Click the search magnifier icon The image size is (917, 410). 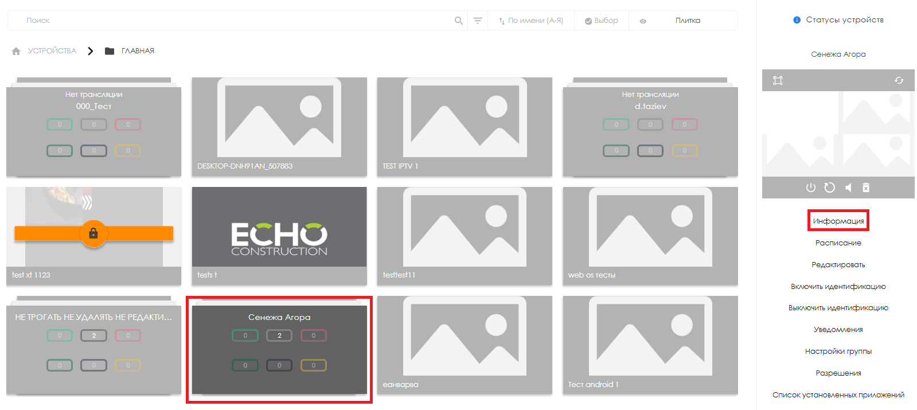tap(458, 21)
